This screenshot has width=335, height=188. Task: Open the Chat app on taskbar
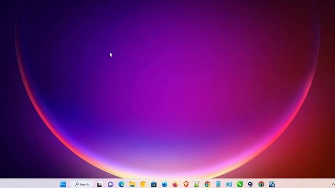(x=110, y=184)
